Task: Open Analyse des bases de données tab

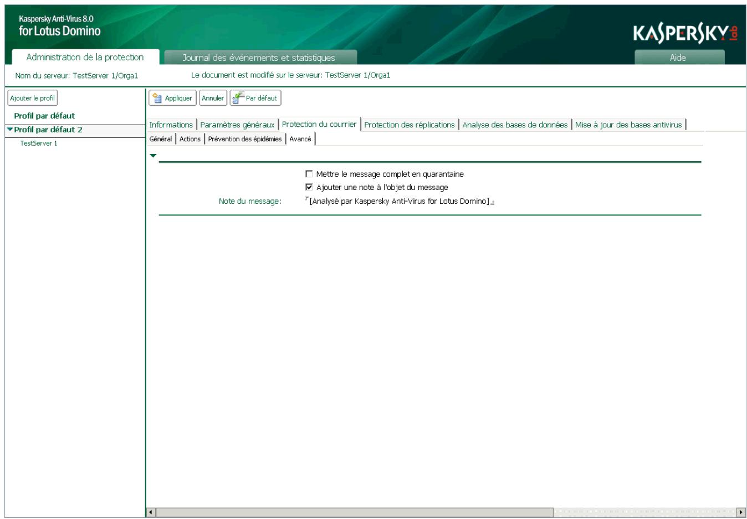Action: [515, 125]
